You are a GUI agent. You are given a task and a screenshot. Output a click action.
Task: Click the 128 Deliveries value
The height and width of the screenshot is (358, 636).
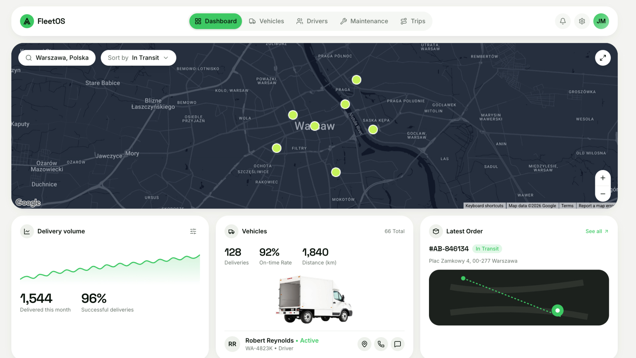point(233,252)
